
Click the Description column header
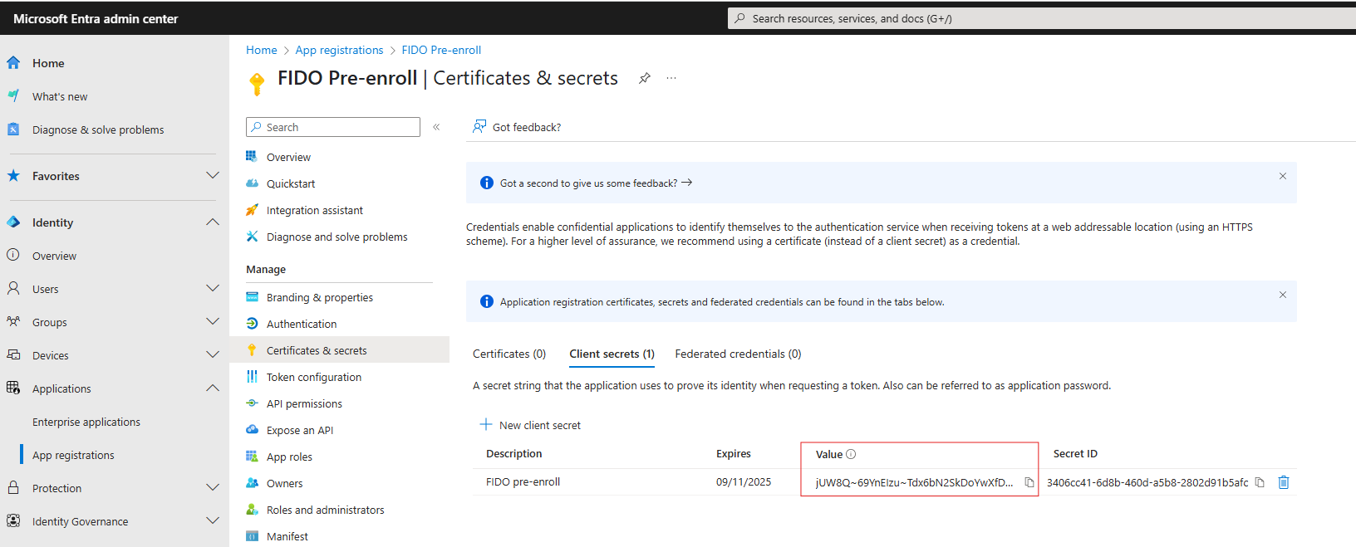click(x=514, y=454)
